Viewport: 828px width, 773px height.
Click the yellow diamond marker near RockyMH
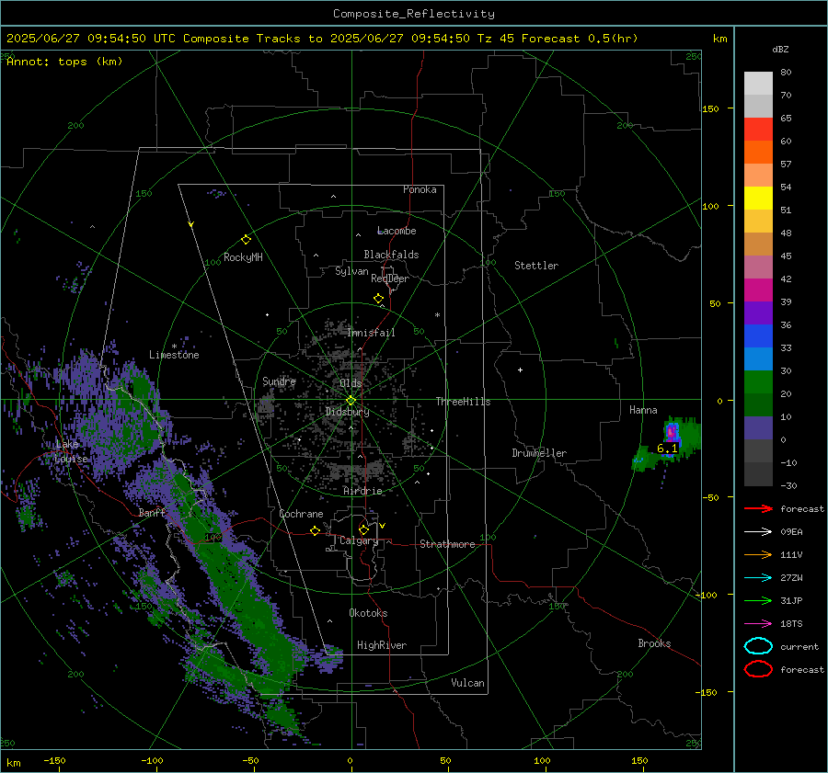click(x=246, y=240)
